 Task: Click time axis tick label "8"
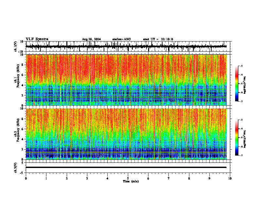(189, 178)
